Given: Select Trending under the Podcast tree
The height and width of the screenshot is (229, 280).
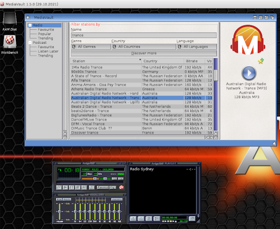Looking at the screenshot, I should (45, 56).
